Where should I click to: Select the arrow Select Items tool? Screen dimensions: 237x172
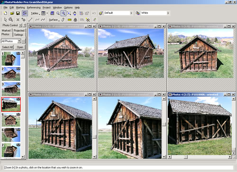click(5, 20)
